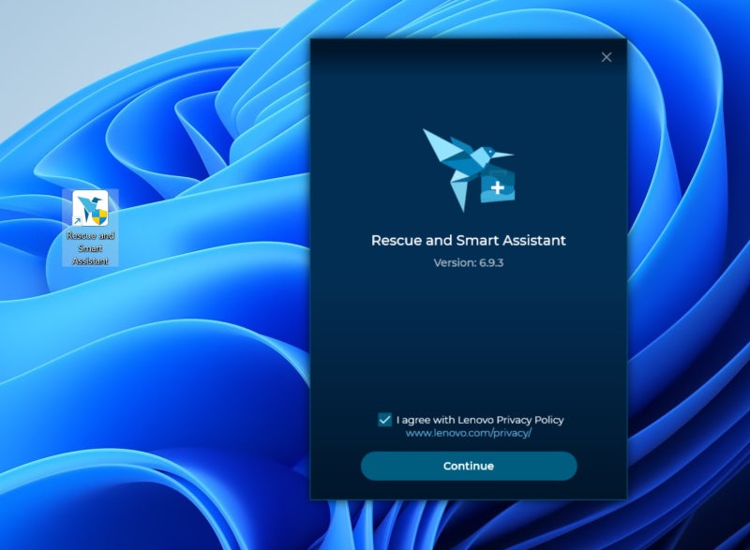Image resolution: width=750 pixels, height=550 pixels.
Task: Click the 'Rescue and Smart Assistant' dialog title
Action: tap(468, 240)
